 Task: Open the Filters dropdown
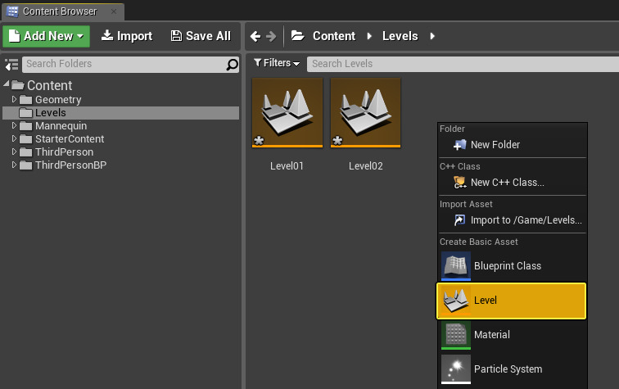(x=277, y=63)
